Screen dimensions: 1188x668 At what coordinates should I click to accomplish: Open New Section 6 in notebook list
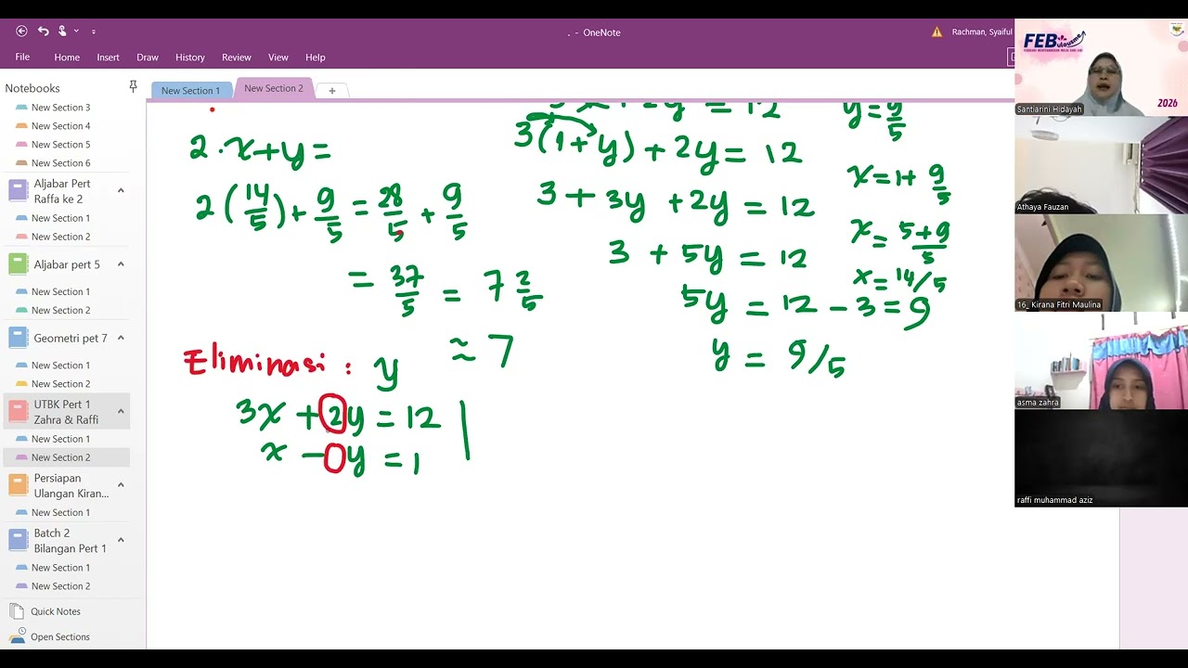pos(60,163)
